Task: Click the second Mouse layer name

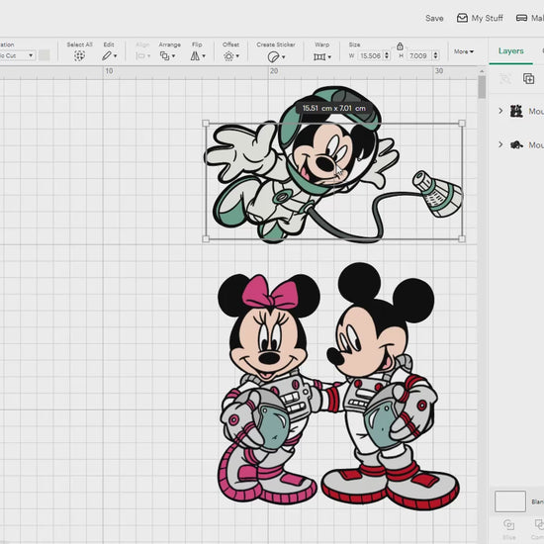Action: [x=536, y=144]
